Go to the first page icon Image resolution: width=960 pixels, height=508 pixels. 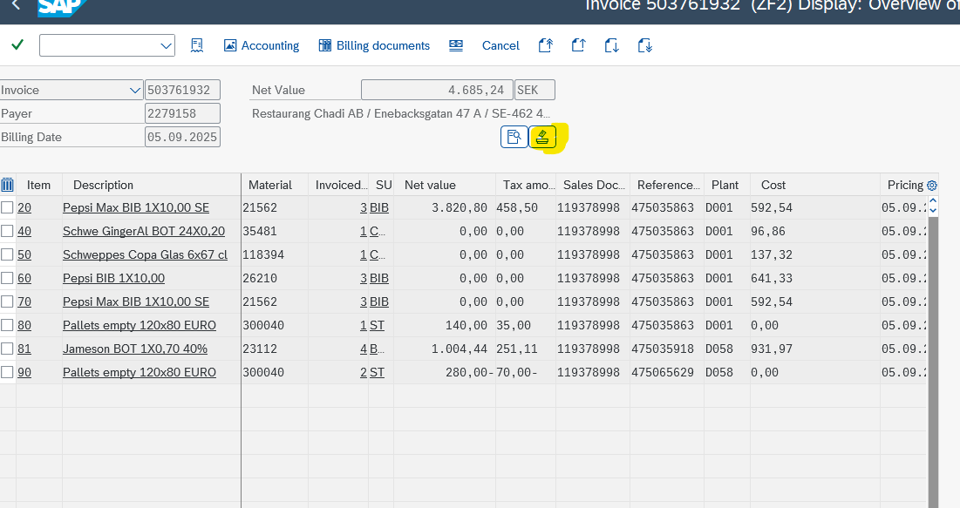546,45
